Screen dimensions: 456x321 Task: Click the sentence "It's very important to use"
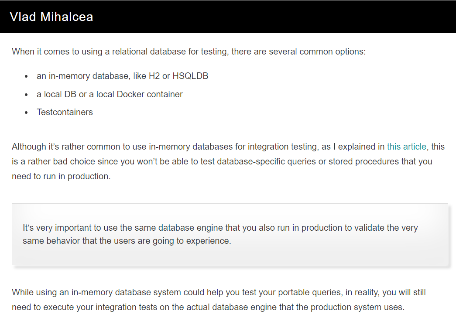220,228
